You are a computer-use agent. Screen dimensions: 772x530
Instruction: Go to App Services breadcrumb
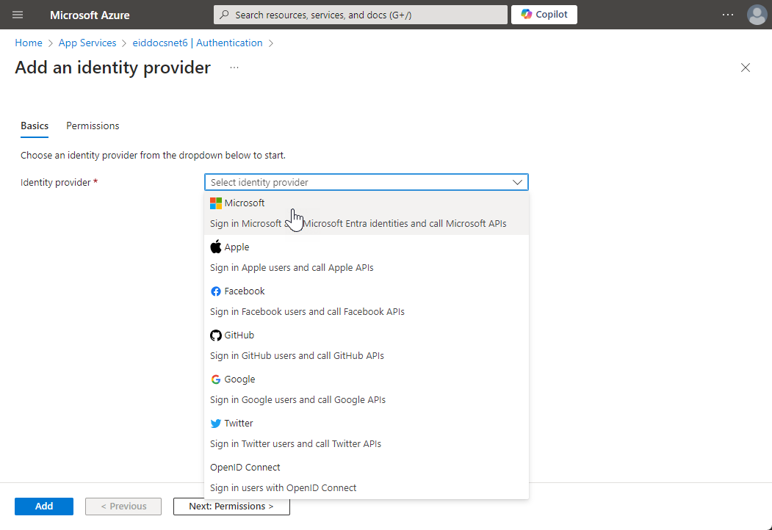click(87, 43)
